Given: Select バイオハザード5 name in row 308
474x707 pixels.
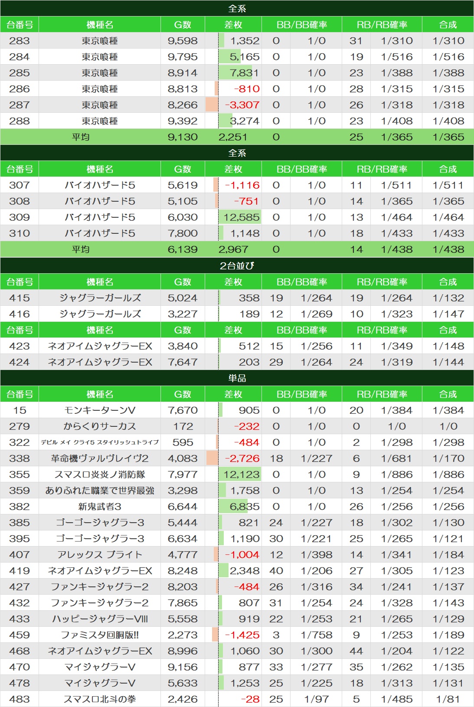Looking at the screenshot, I should [x=100, y=201].
